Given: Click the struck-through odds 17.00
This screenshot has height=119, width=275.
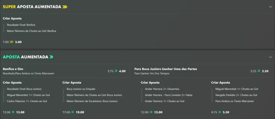Looking at the screenshot, I should 66,112.
